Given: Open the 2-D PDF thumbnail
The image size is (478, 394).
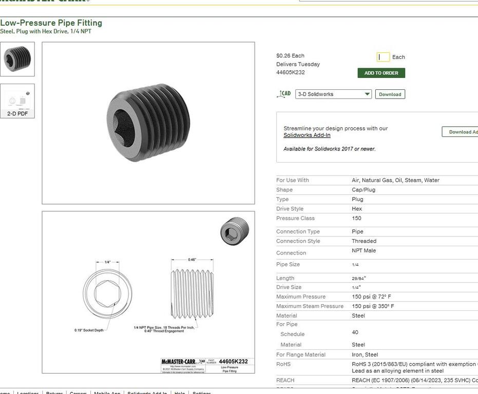Looking at the screenshot, I should coord(17,101).
